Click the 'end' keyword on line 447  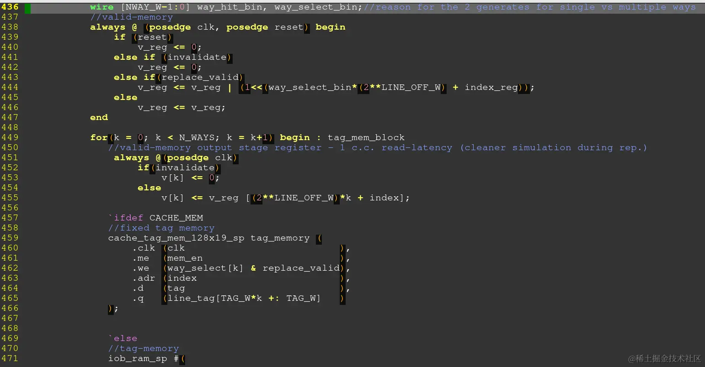pos(99,118)
